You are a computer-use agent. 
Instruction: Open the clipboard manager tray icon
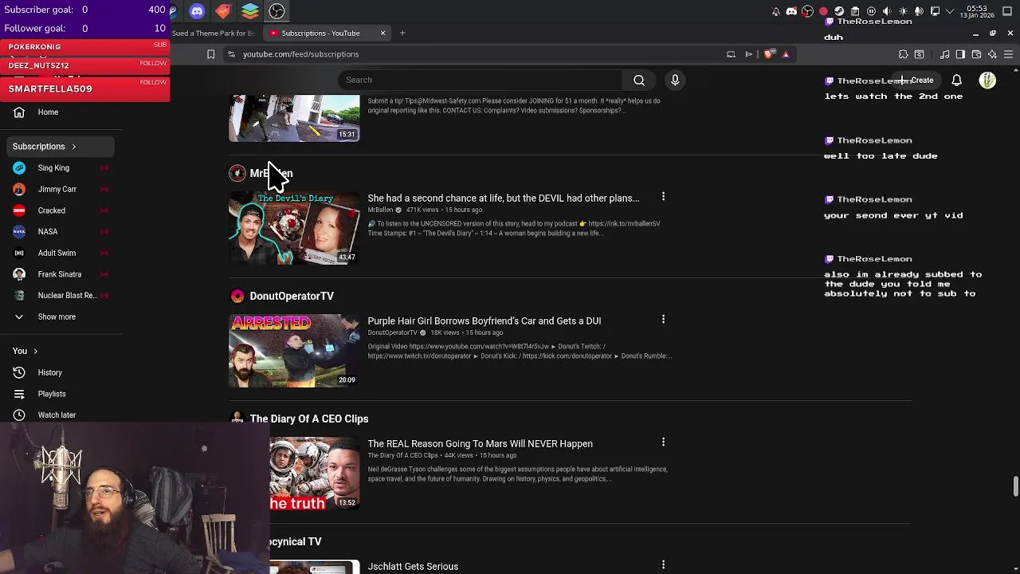[855, 11]
